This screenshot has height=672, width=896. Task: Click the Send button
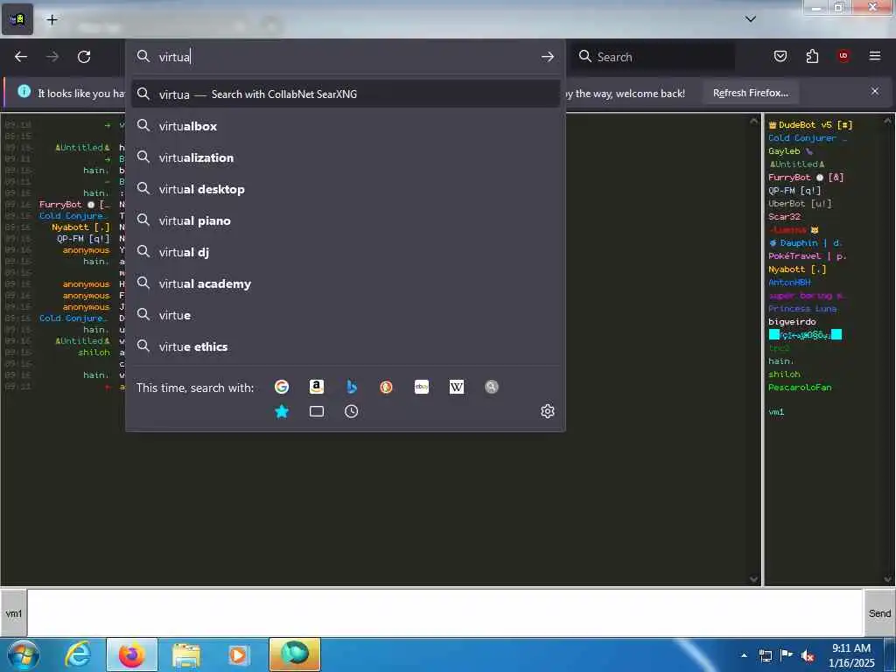(879, 613)
